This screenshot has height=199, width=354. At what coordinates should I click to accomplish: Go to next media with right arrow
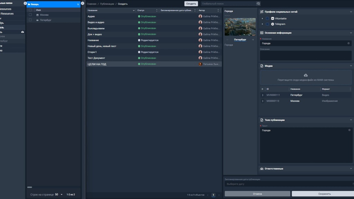point(253,40)
